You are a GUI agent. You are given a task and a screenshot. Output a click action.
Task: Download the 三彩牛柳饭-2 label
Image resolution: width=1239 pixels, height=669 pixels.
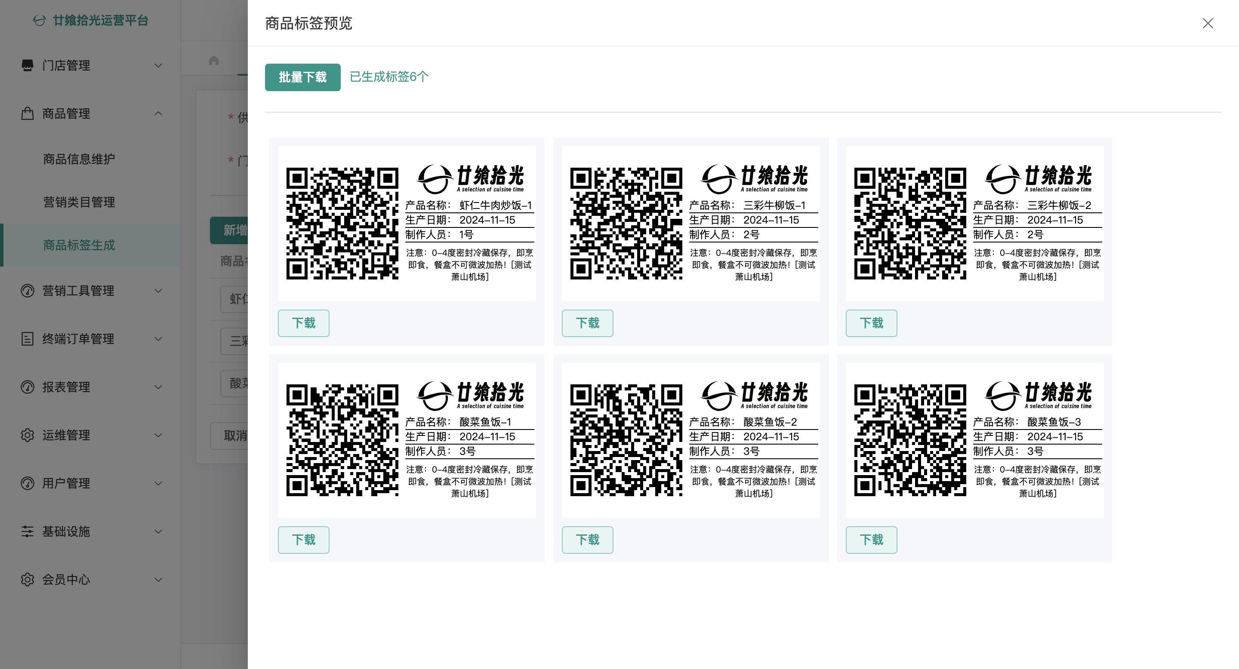click(871, 323)
